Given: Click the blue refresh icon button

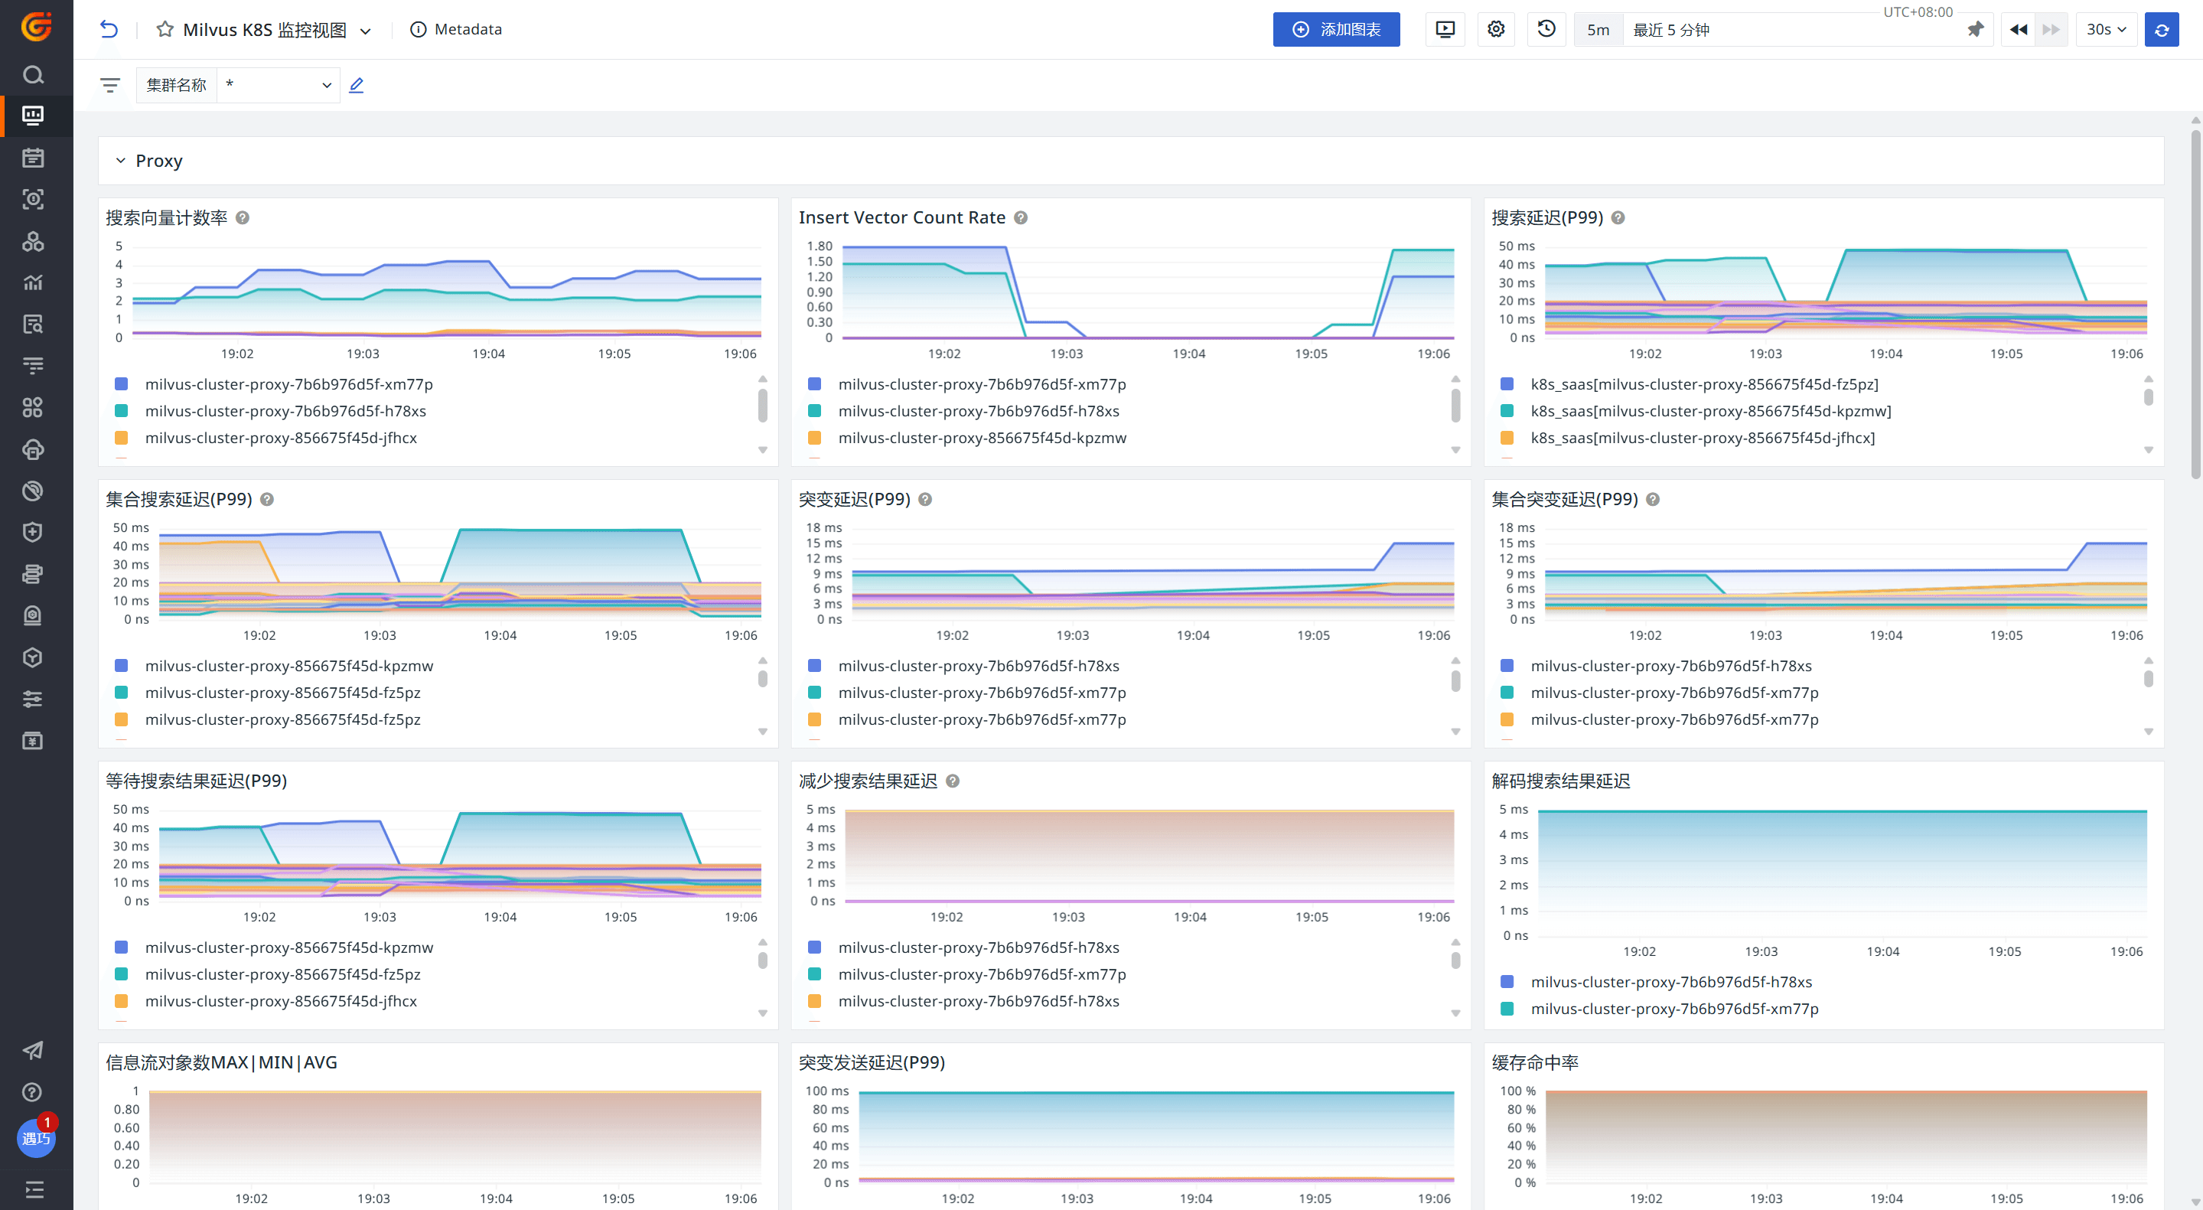Looking at the screenshot, I should tap(2161, 30).
